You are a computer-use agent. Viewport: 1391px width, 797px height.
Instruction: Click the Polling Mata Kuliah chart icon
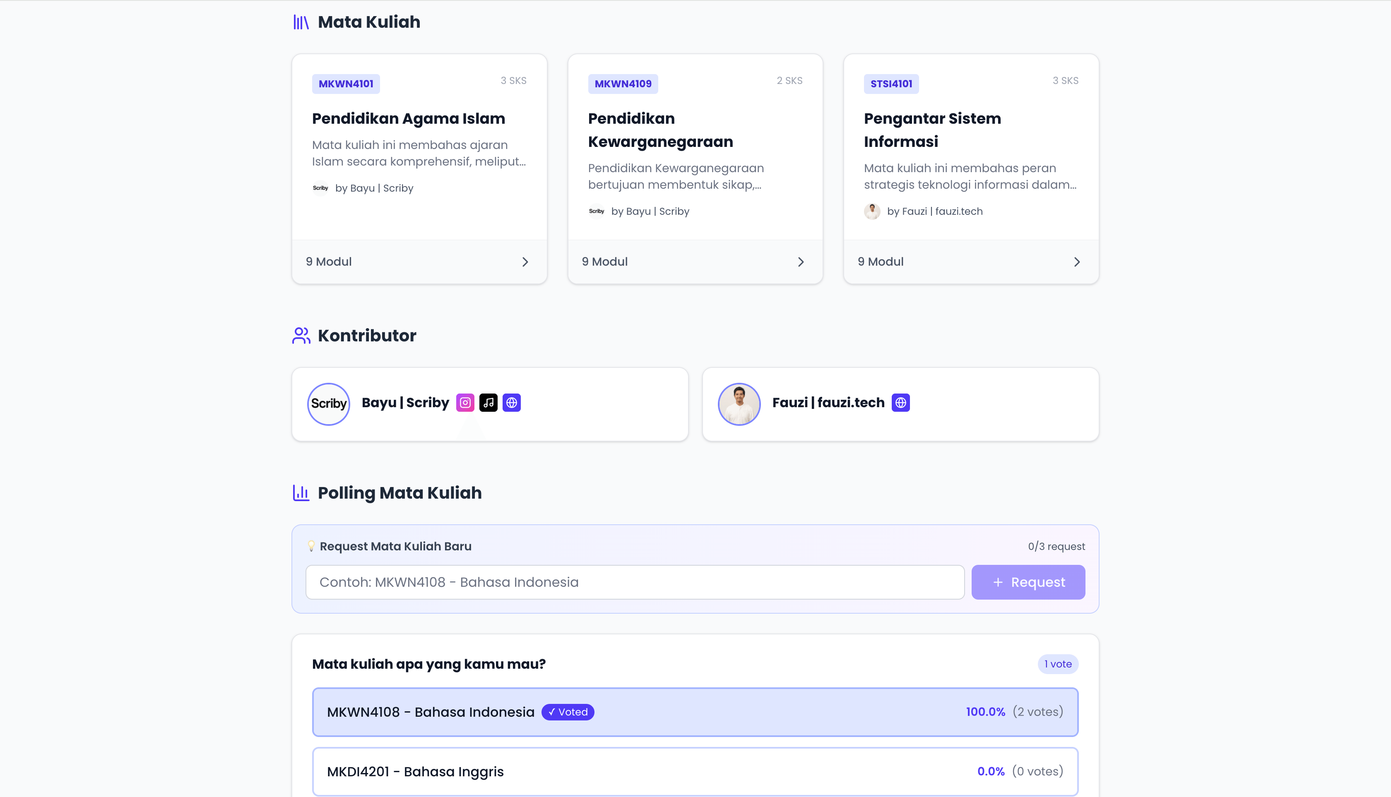[301, 493]
